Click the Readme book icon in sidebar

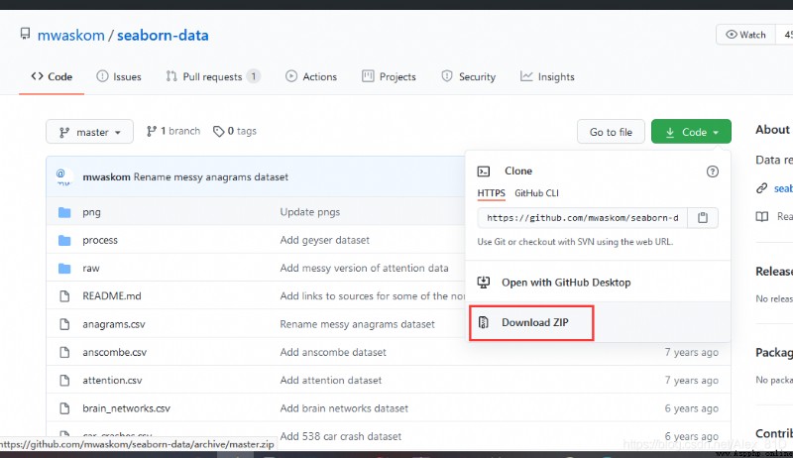[x=761, y=217]
